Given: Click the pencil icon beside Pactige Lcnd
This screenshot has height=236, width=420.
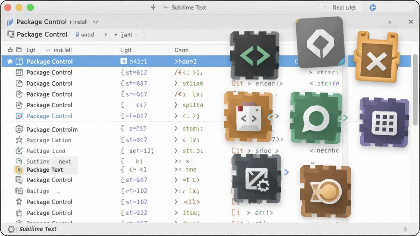Looking at the screenshot, I should [19, 151].
